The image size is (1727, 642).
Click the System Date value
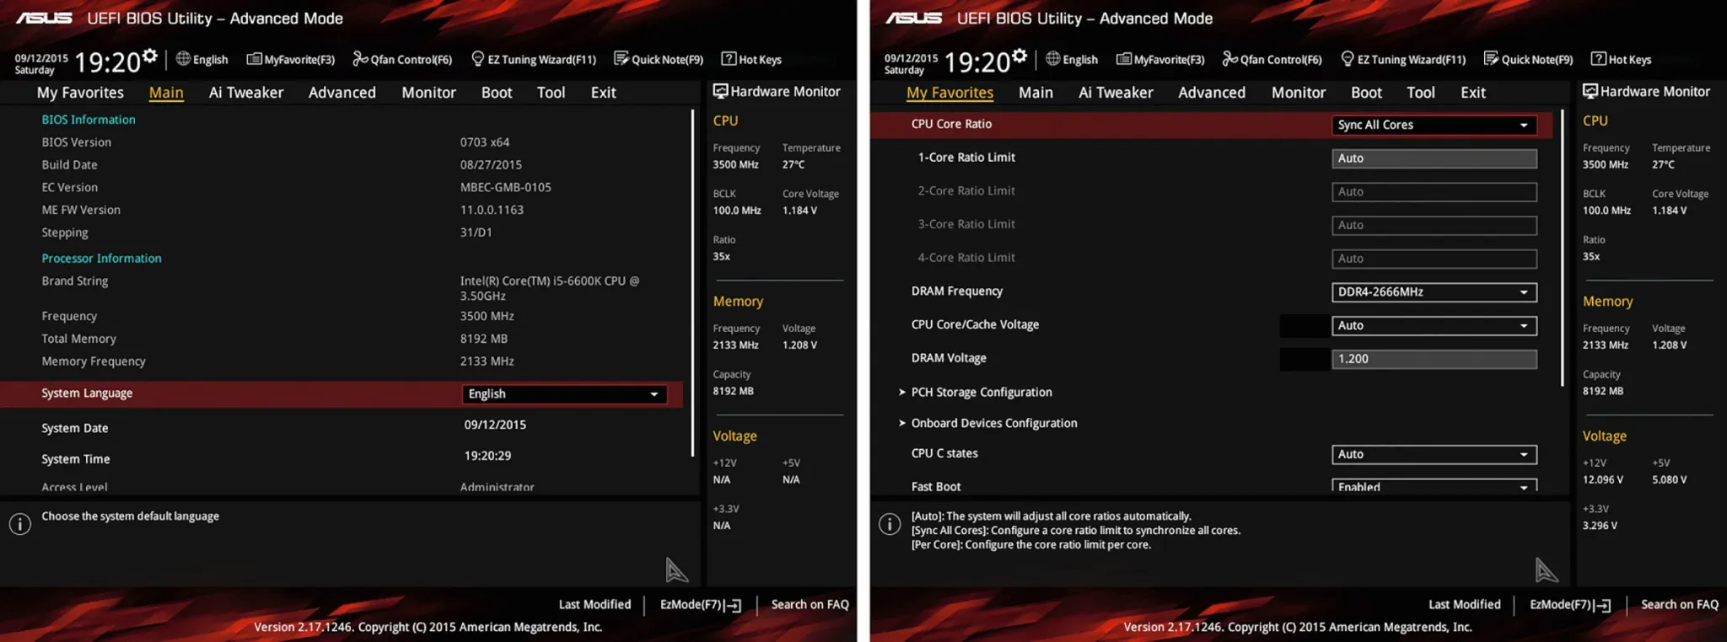495,425
